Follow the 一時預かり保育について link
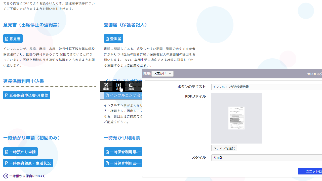This screenshot has width=322, height=181. pos(27,176)
